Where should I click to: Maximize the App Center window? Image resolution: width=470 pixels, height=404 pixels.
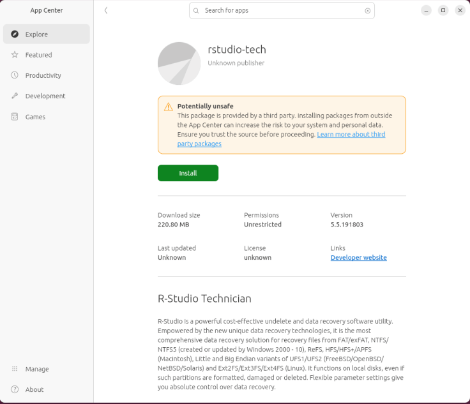[443, 10]
